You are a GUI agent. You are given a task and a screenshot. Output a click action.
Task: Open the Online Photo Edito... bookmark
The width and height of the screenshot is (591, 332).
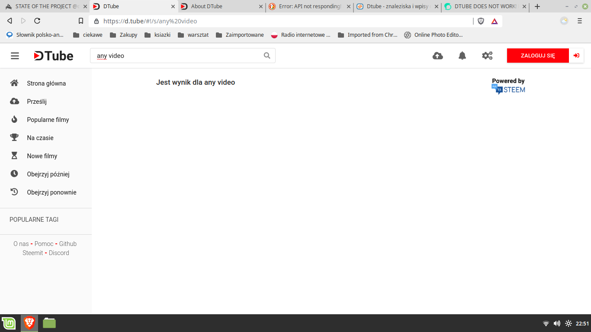434,35
